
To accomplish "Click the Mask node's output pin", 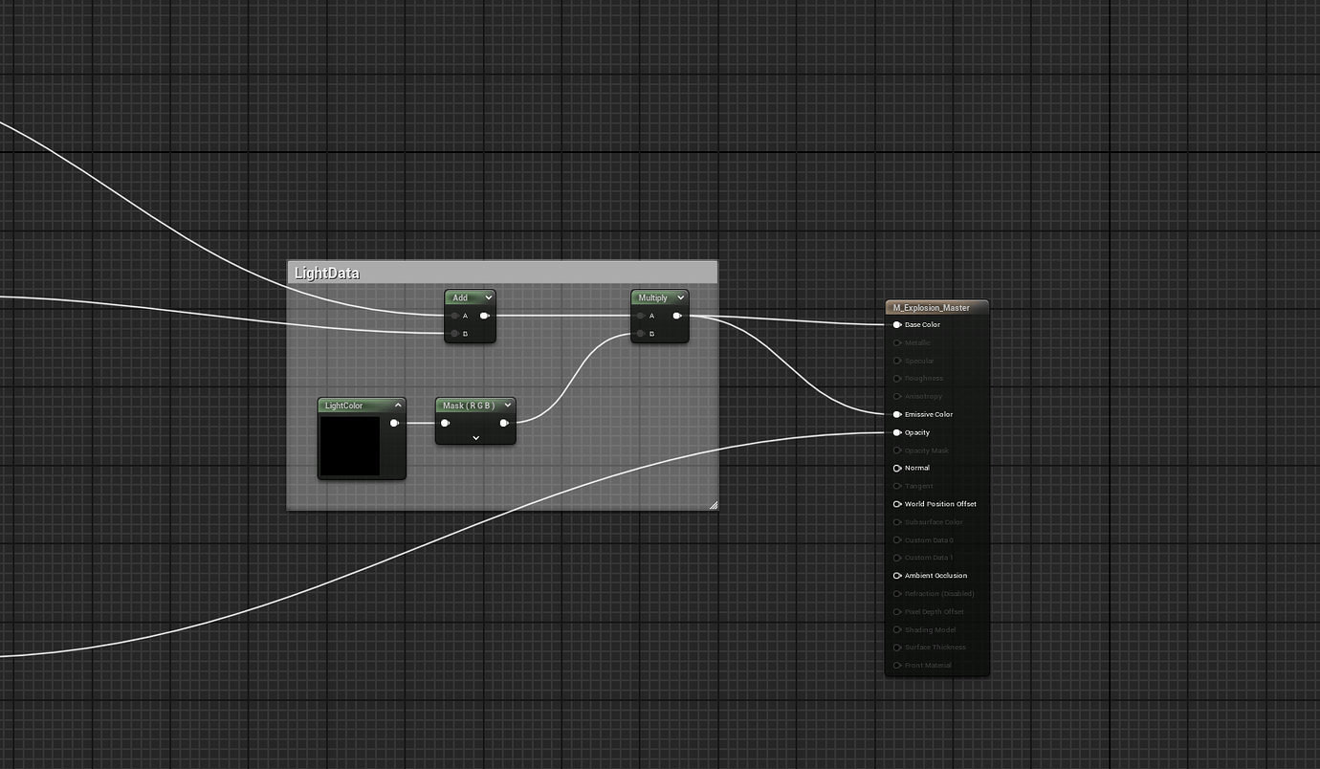I will coord(505,422).
